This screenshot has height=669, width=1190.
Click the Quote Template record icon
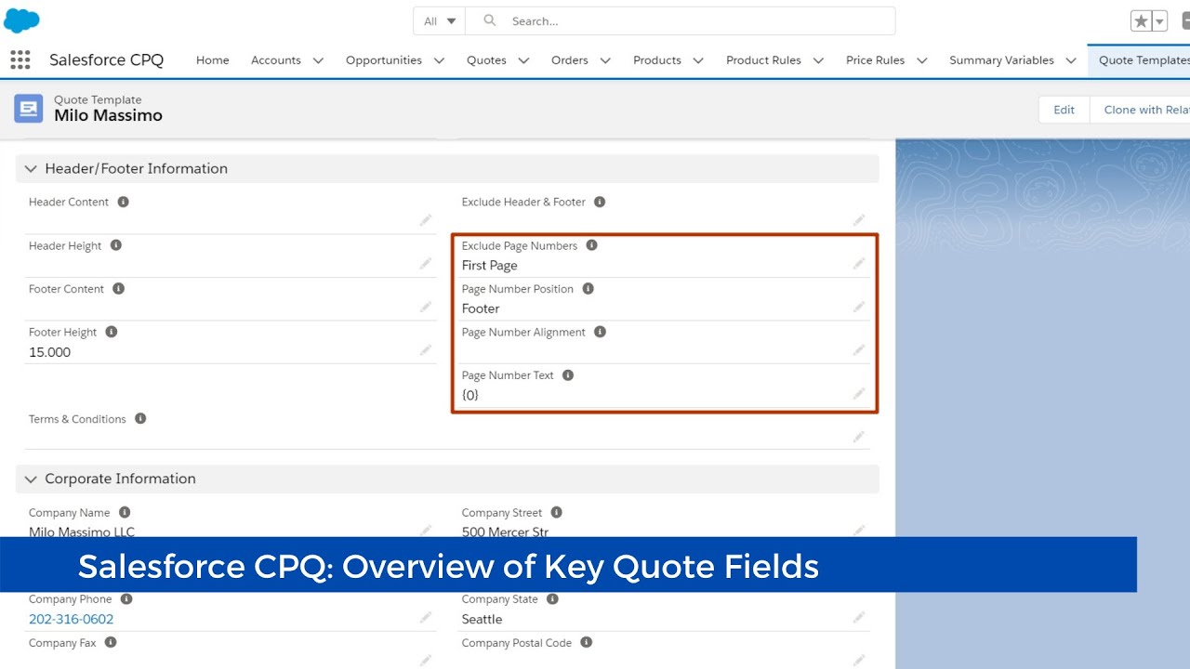pyautogui.click(x=29, y=109)
